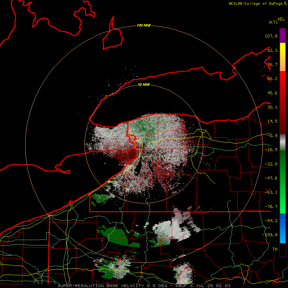288x288 pixels.
Task: Click the -47.6 velocity scale value
Action: click(271, 178)
